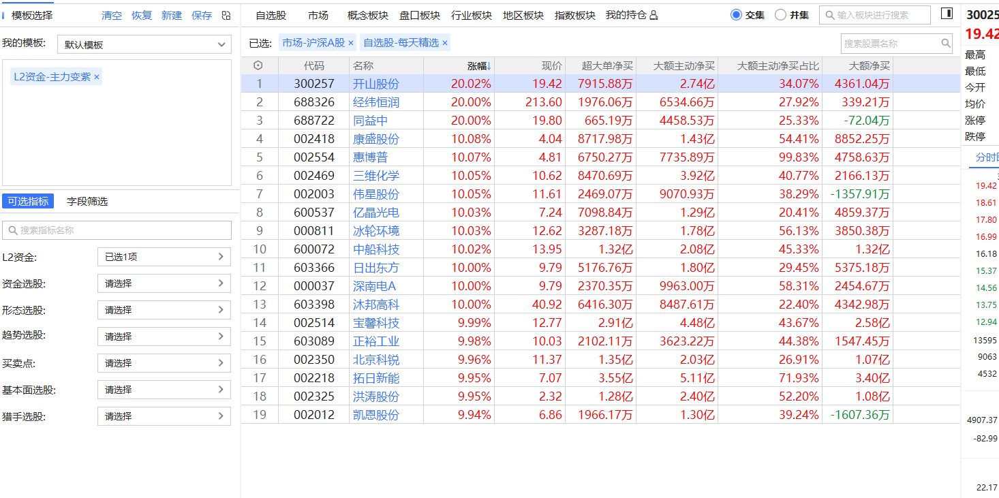The width and height of the screenshot is (999, 498).
Task: Open stock 康盛股份
Action: click(x=376, y=139)
